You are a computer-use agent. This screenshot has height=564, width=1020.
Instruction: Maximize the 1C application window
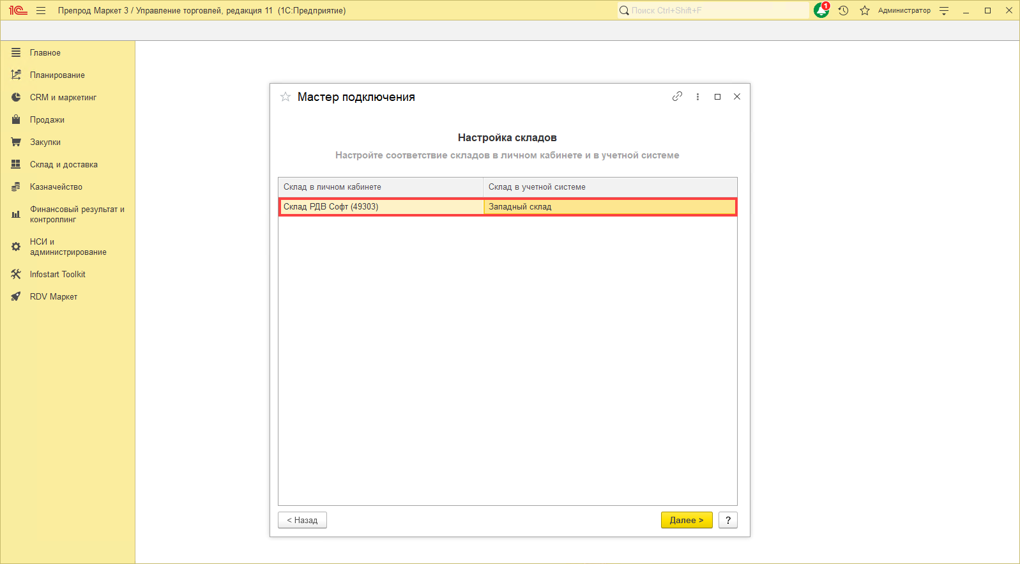(x=987, y=10)
